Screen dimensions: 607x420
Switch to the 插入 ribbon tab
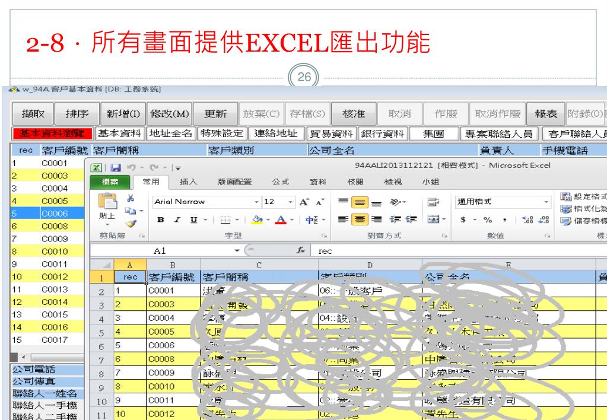[x=189, y=182]
